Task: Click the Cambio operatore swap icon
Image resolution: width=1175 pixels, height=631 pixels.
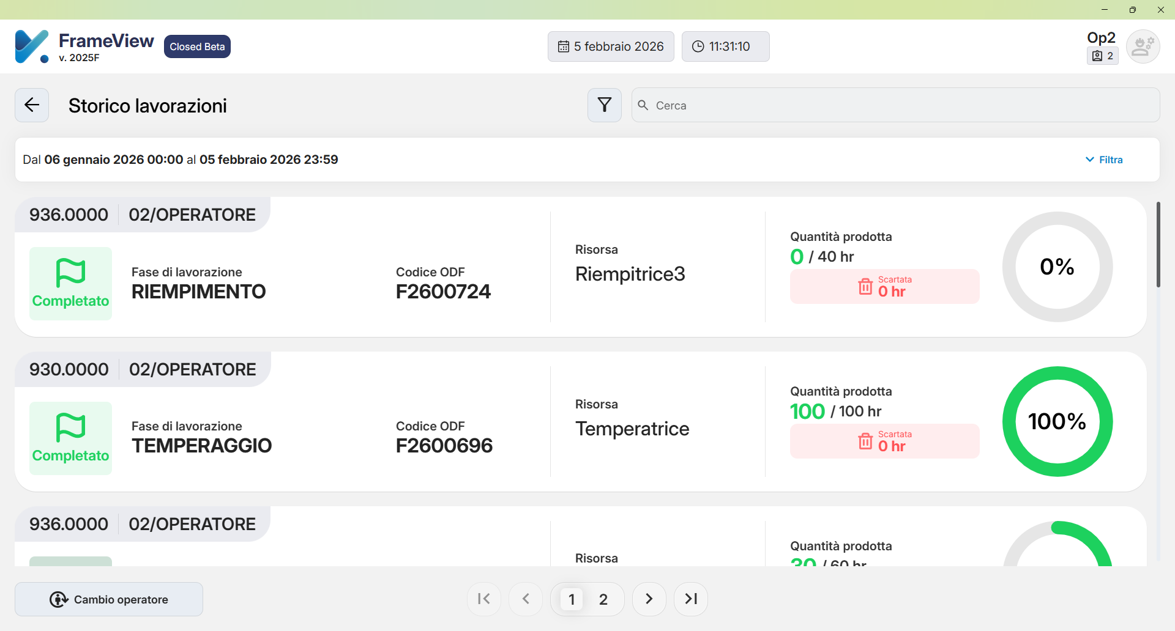Action: click(x=59, y=599)
